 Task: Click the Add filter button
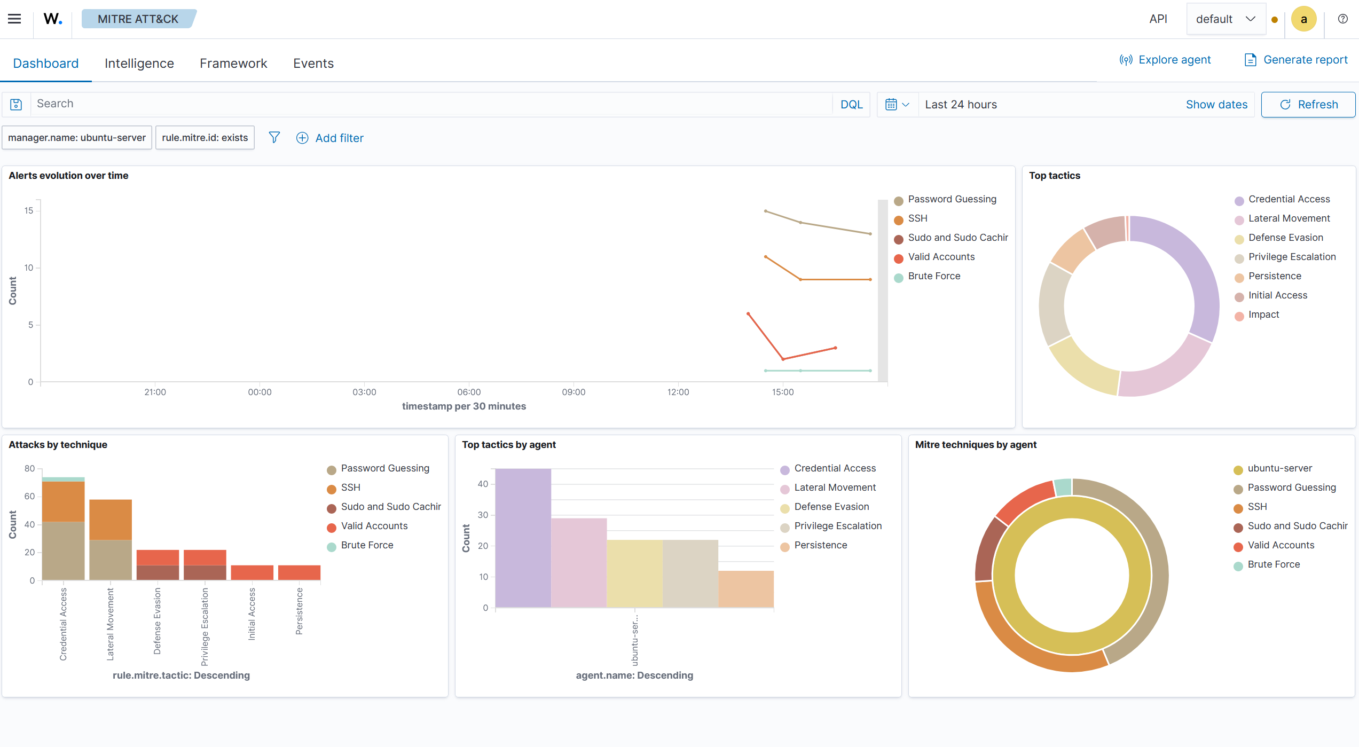(330, 138)
